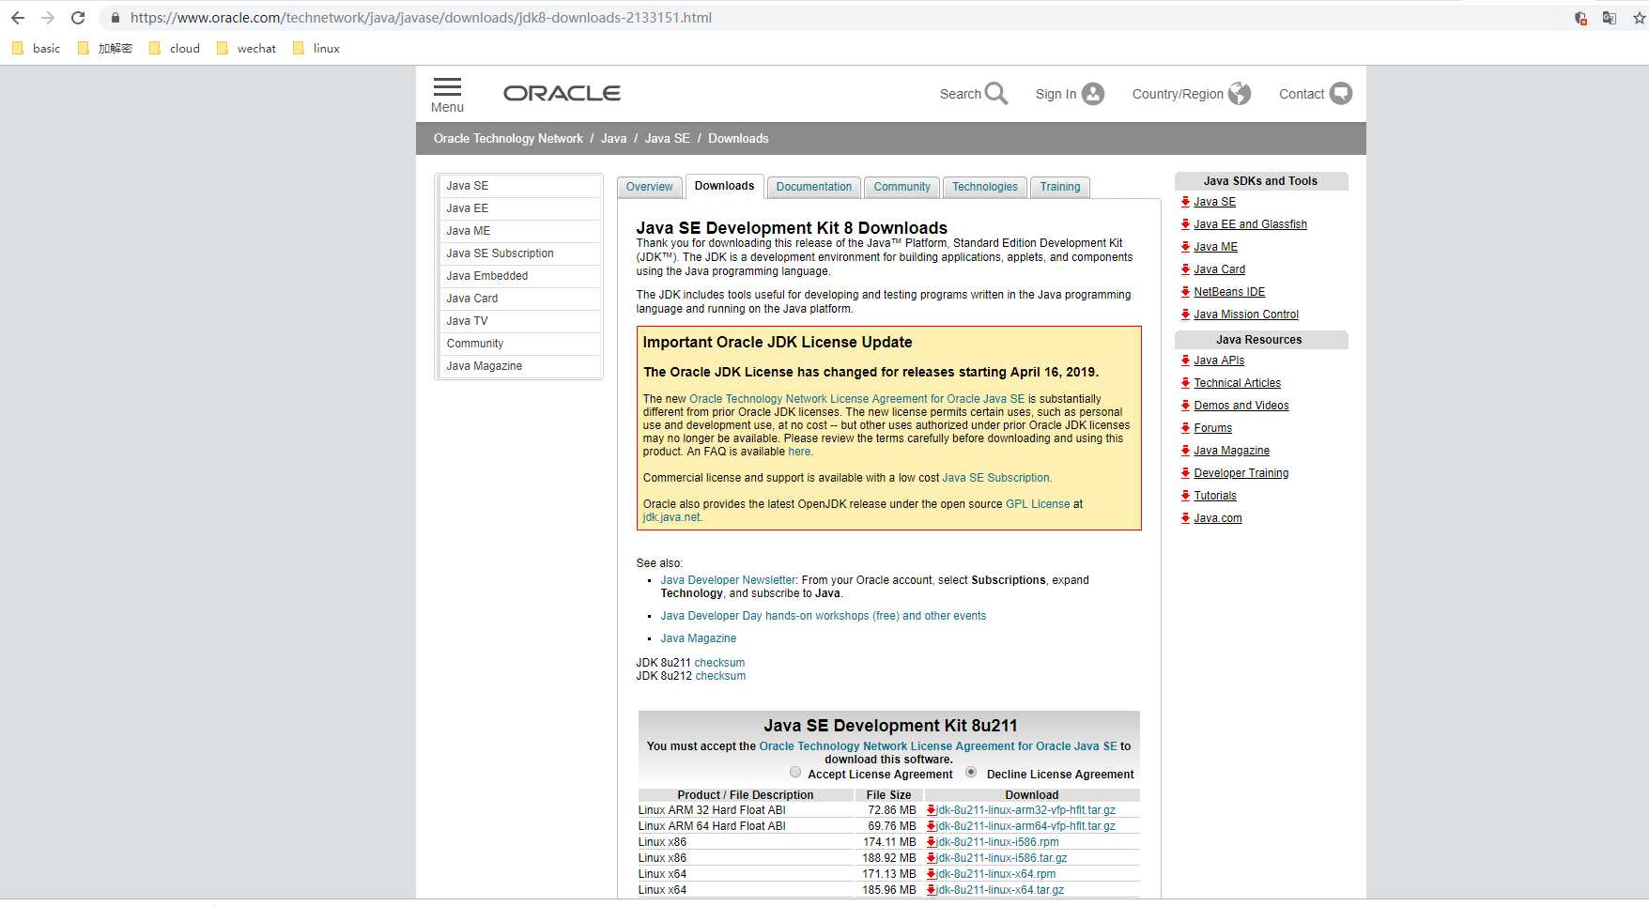Open Java Mission Control link
The height and width of the screenshot is (906, 1649).
click(1246, 315)
